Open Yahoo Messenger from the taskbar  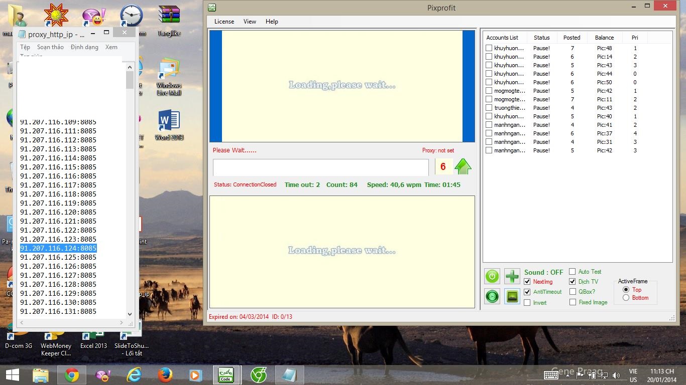(x=103, y=375)
